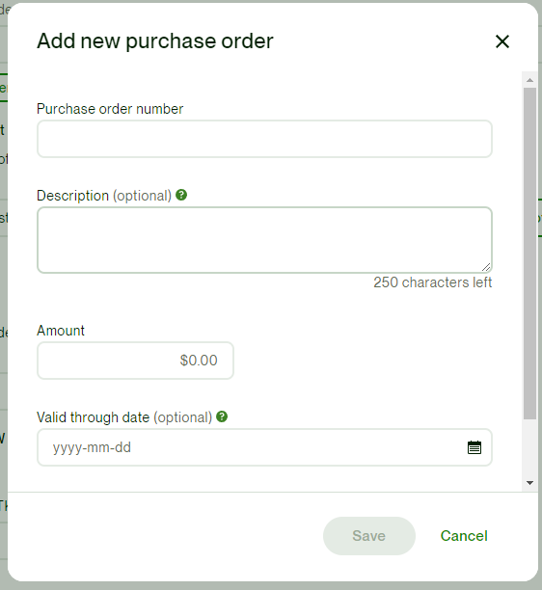
Task: Click the yyyy-mm-dd date input field
Action: (x=264, y=447)
